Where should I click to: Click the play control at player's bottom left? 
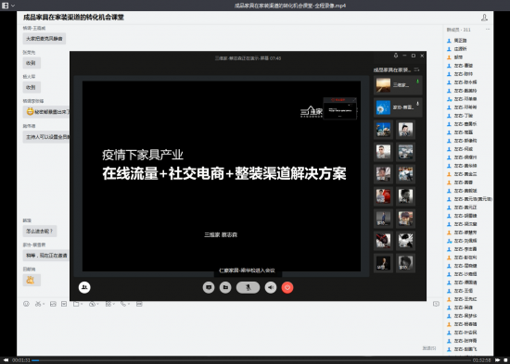click(x=6, y=360)
